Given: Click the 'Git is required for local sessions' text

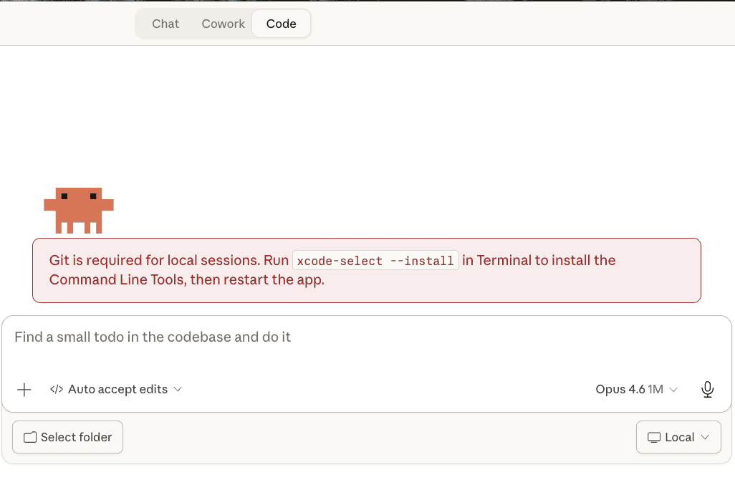Looking at the screenshot, I should click(x=155, y=260).
